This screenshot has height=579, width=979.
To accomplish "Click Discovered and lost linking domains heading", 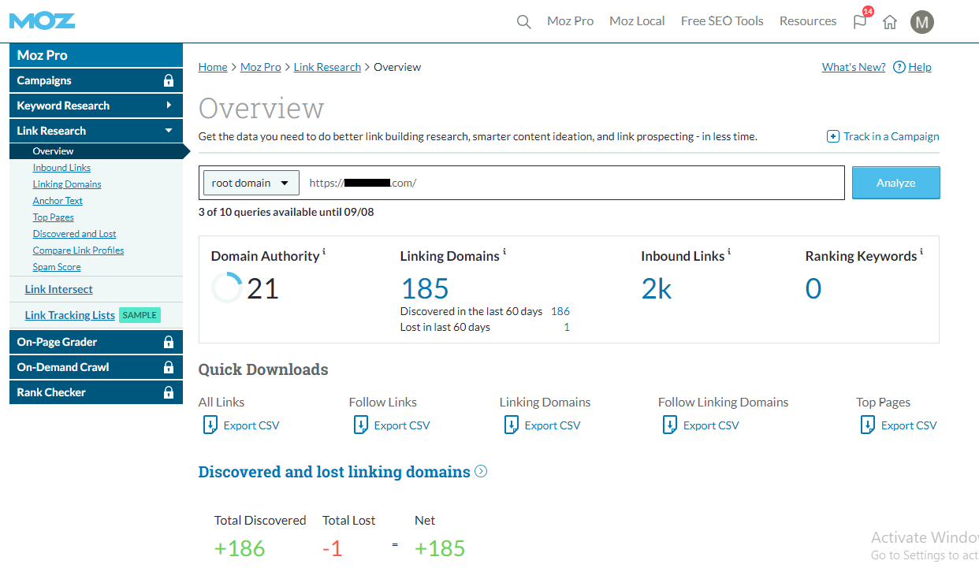I will click(x=334, y=472).
